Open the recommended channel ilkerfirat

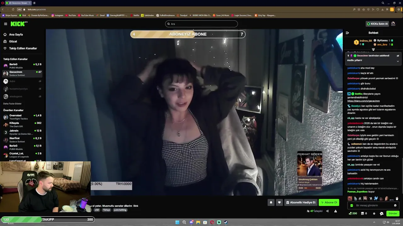22,140
